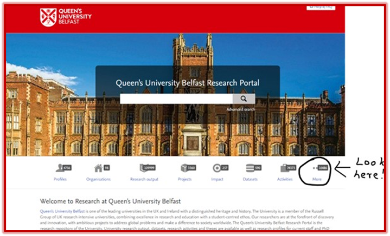Click the Projects box icon
This screenshot has width=390, height=236.
tap(184, 168)
